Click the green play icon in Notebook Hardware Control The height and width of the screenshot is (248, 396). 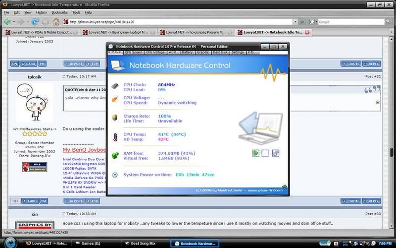[256, 153]
